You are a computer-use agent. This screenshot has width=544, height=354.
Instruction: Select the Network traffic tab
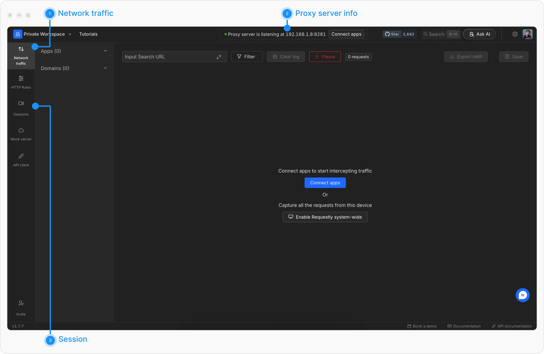click(x=21, y=56)
